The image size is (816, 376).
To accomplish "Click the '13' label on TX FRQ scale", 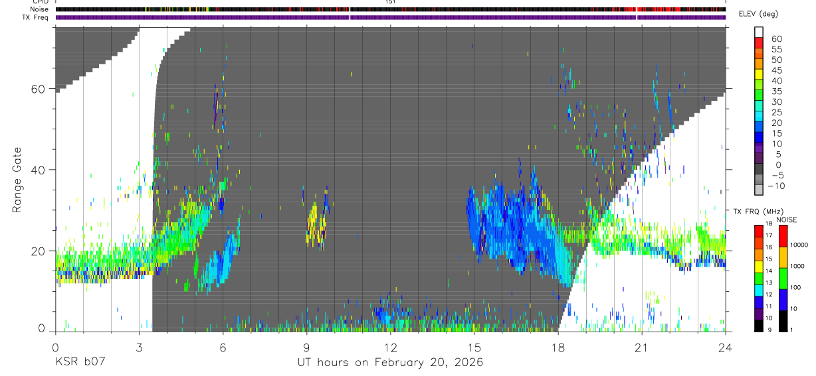I will point(769,283).
